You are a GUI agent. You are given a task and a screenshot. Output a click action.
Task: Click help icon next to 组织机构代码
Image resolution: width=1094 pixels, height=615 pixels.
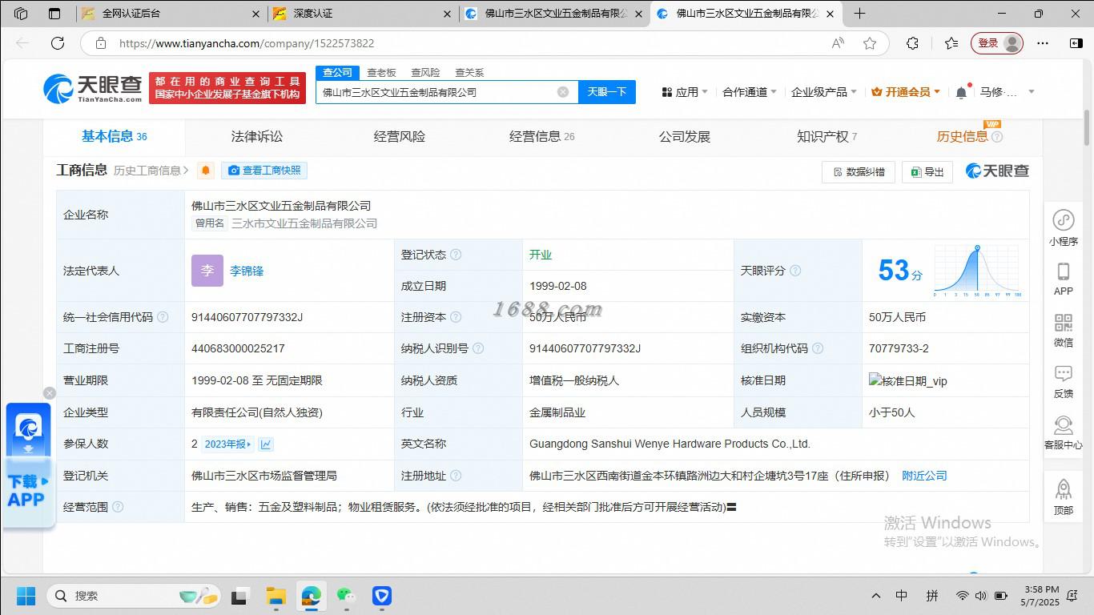(818, 348)
